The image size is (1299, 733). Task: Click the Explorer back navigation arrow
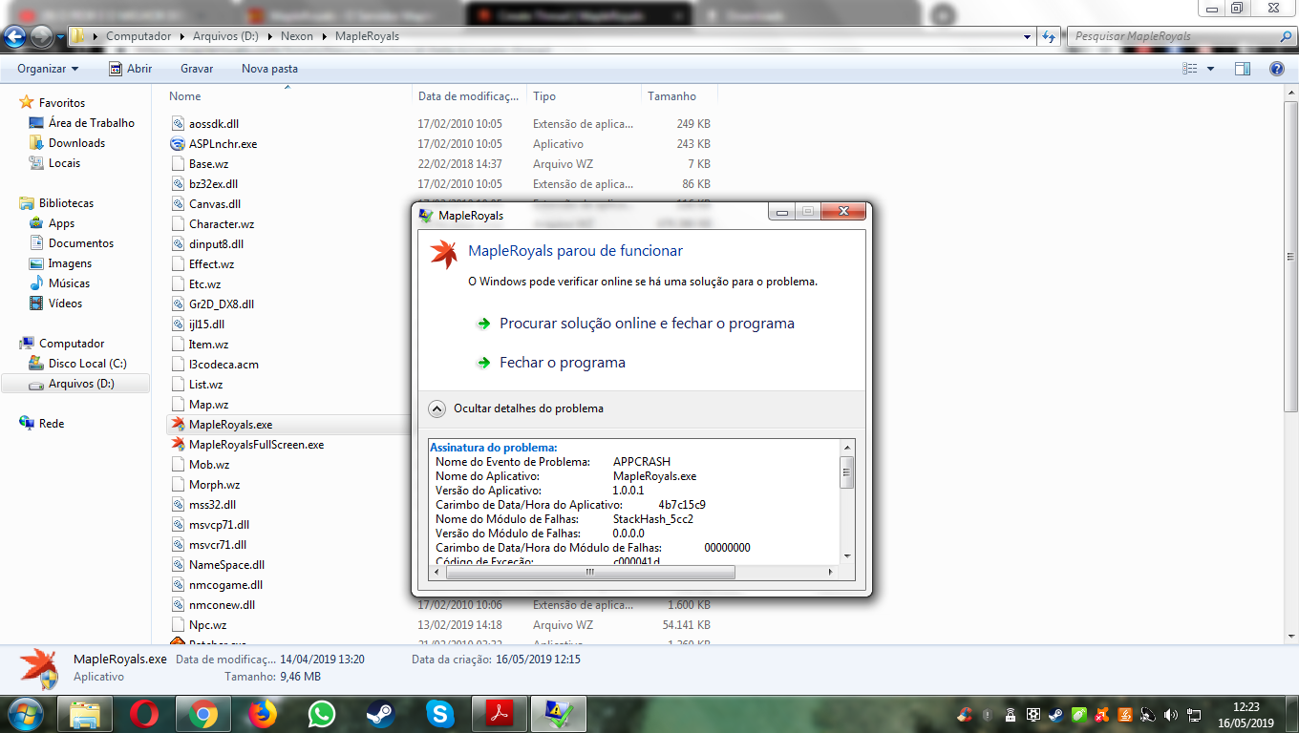[x=15, y=36]
